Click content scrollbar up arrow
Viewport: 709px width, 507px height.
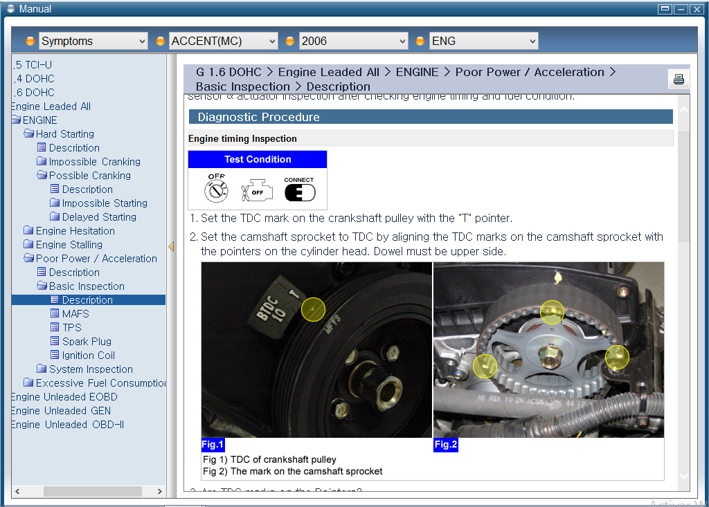point(683,110)
